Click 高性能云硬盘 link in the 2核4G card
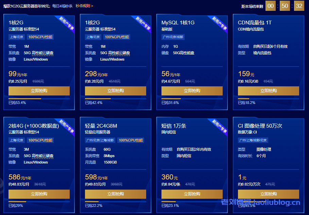This screenshot has height=215, width=309. tap(42, 156)
